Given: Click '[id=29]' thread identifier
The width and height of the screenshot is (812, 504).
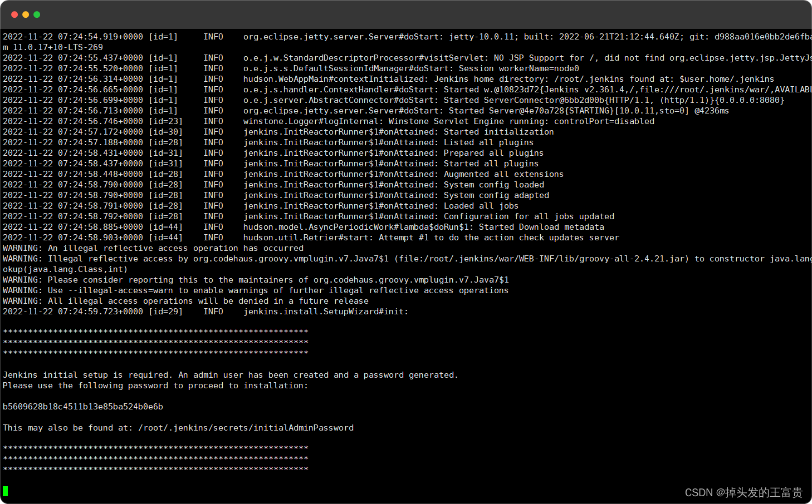Looking at the screenshot, I should pyautogui.click(x=165, y=312).
